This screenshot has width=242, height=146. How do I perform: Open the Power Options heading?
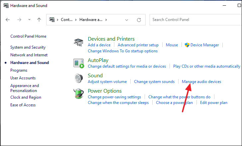[x=105, y=91]
